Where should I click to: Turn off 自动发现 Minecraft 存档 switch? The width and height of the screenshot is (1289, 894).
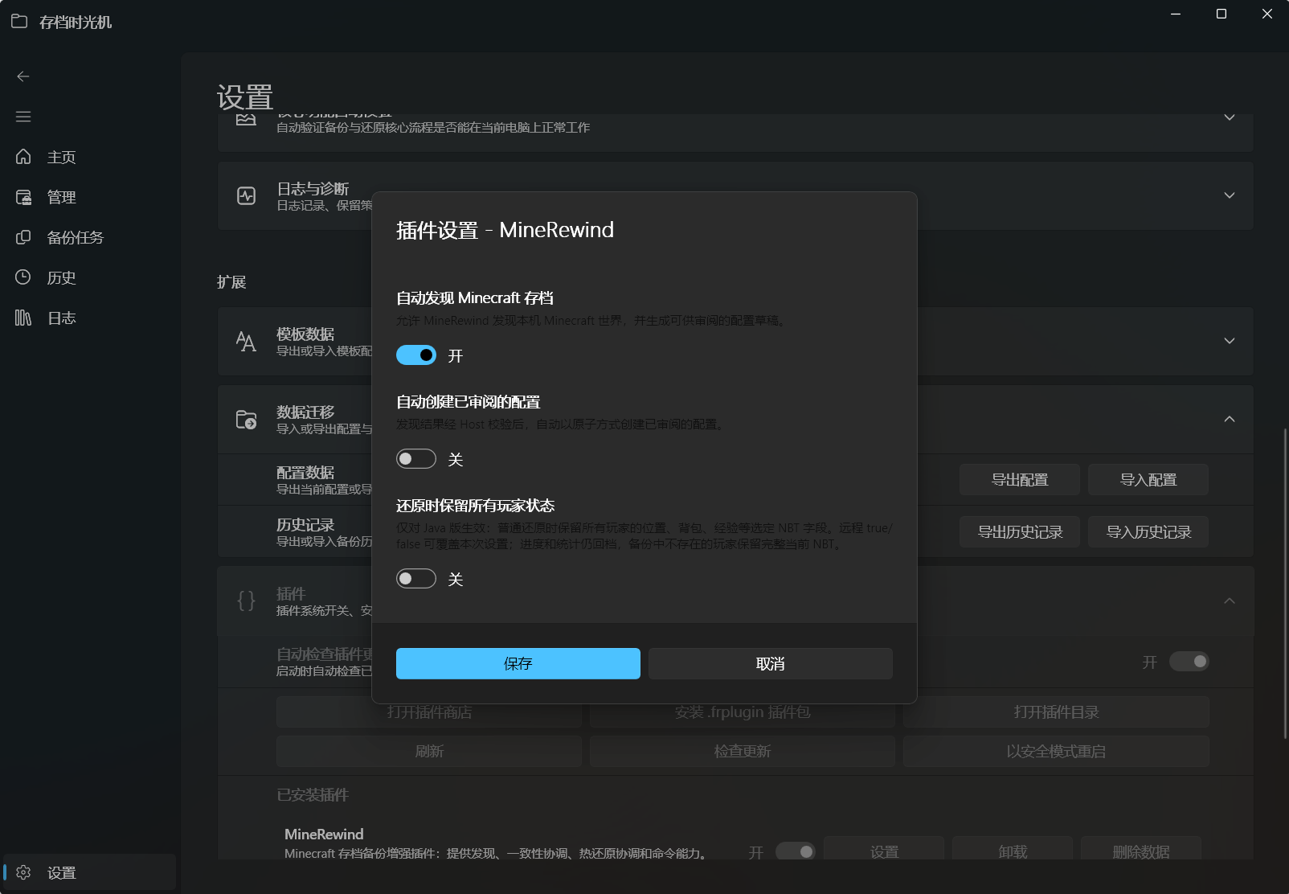416,355
